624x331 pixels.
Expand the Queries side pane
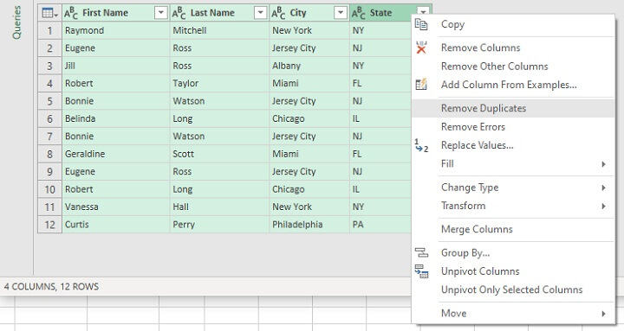click(x=16, y=22)
